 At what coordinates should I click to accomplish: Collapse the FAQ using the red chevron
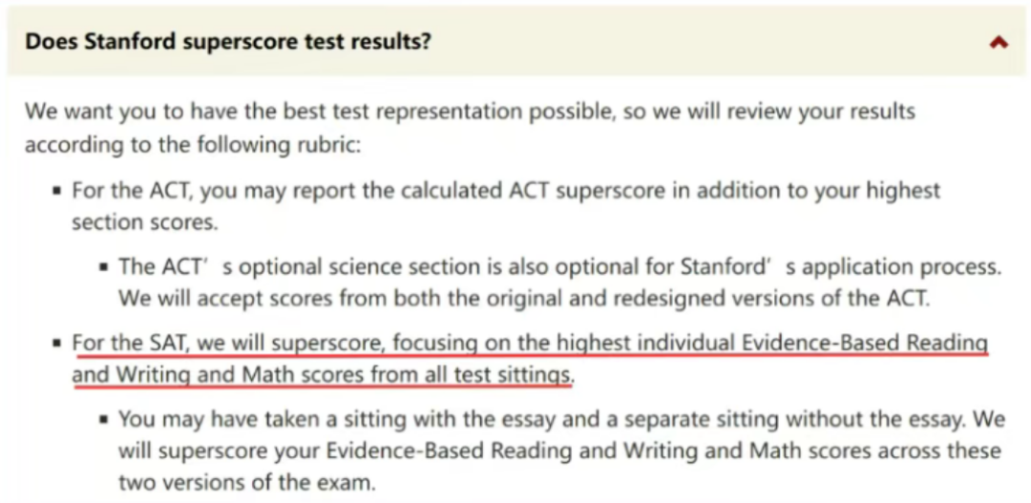[999, 42]
